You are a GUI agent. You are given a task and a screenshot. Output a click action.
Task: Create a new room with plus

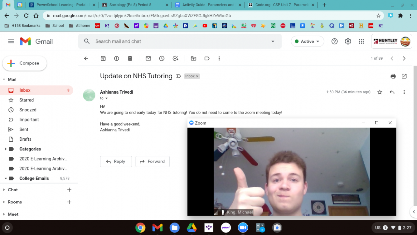pos(69,202)
